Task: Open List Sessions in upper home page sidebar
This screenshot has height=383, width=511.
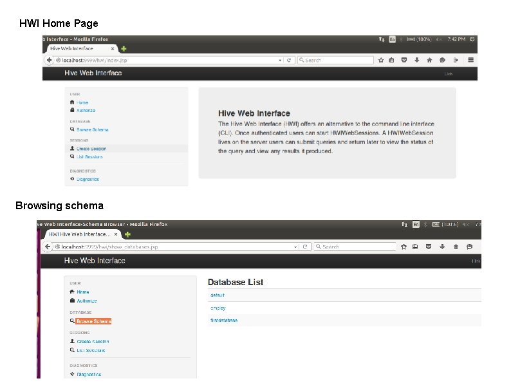Action: pos(89,157)
